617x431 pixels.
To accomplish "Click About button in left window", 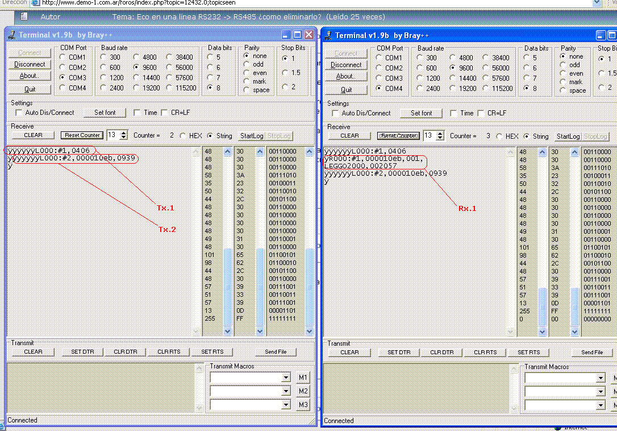I will pos(30,76).
